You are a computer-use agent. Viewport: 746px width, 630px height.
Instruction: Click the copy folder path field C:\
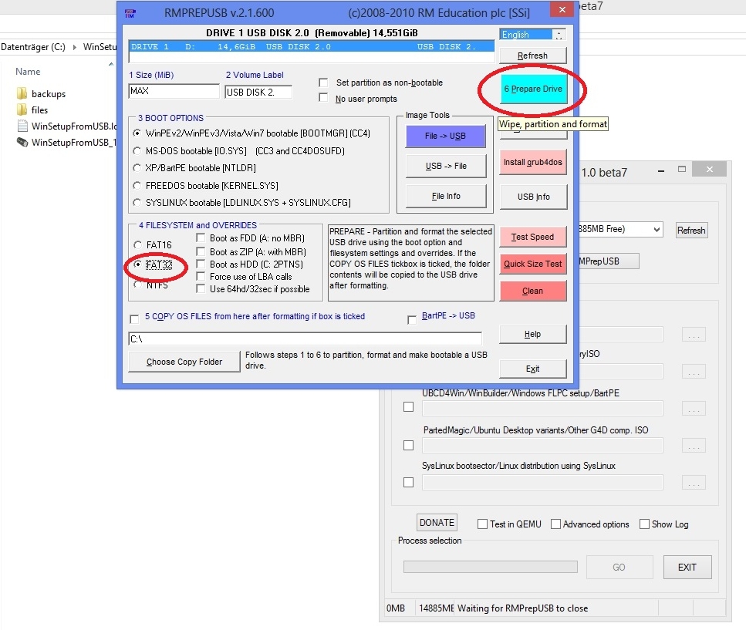(x=305, y=339)
